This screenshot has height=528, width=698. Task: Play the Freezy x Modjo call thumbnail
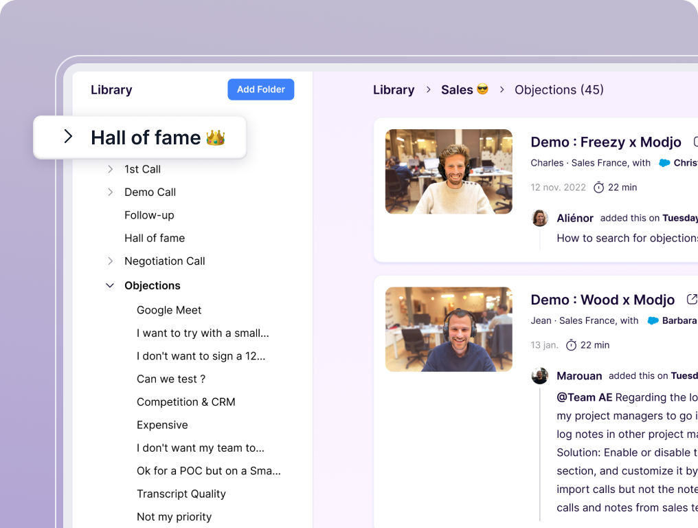point(449,172)
